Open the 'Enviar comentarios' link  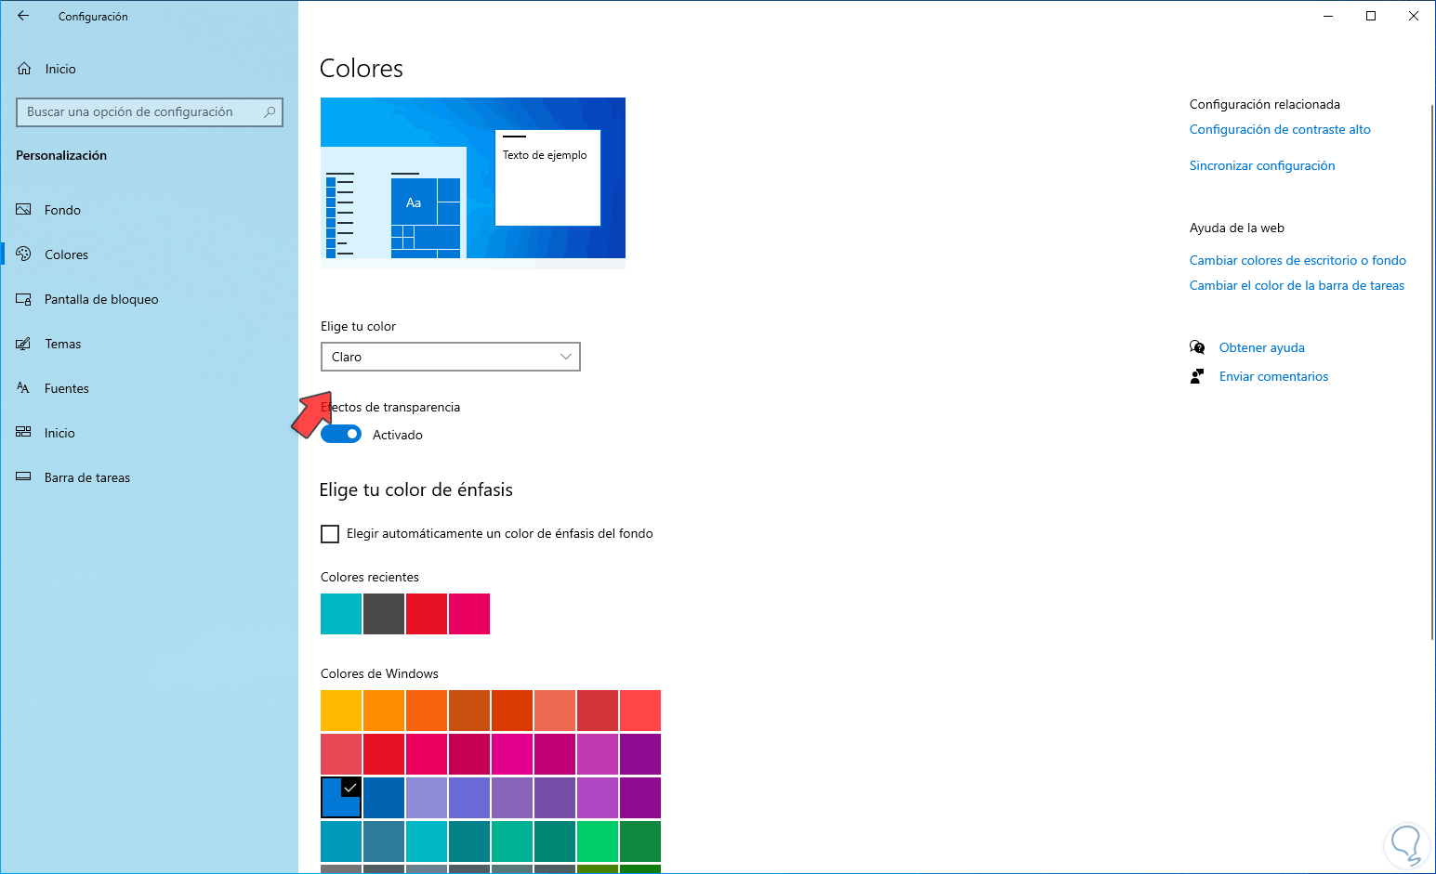(x=1273, y=376)
